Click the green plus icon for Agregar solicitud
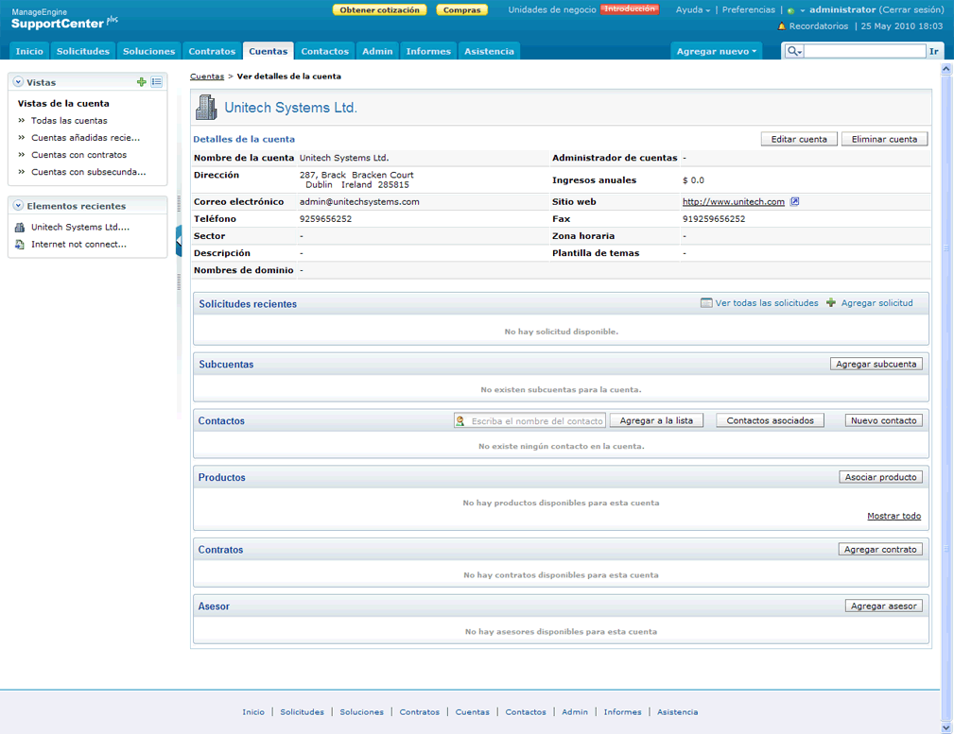The height and width of the screenshot is (734, 954). pos(831,303)
